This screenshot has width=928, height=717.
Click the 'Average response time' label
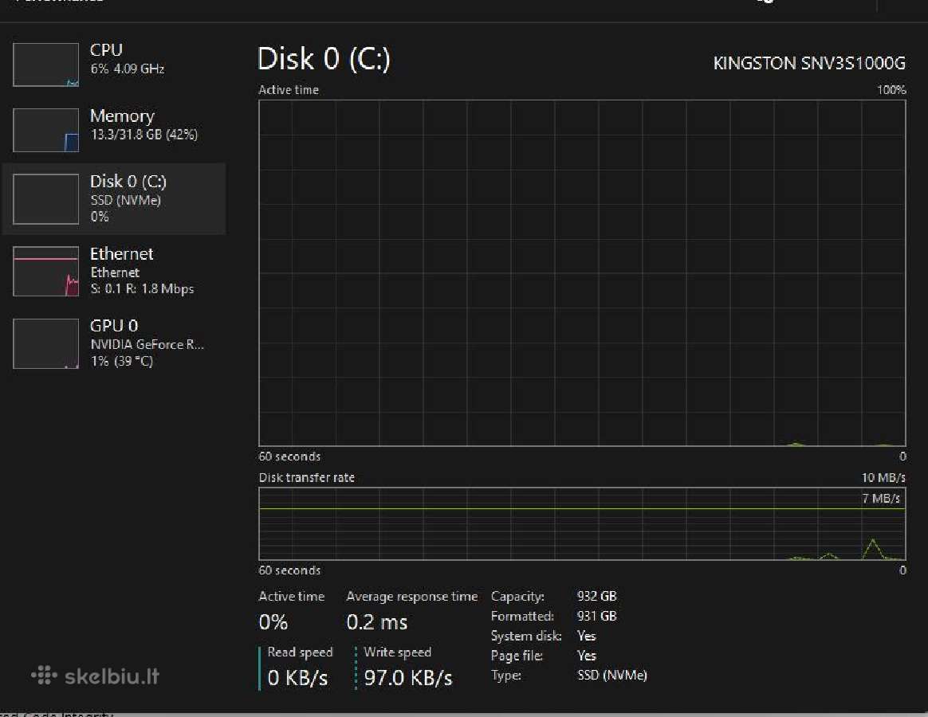(x=412, y=597)
